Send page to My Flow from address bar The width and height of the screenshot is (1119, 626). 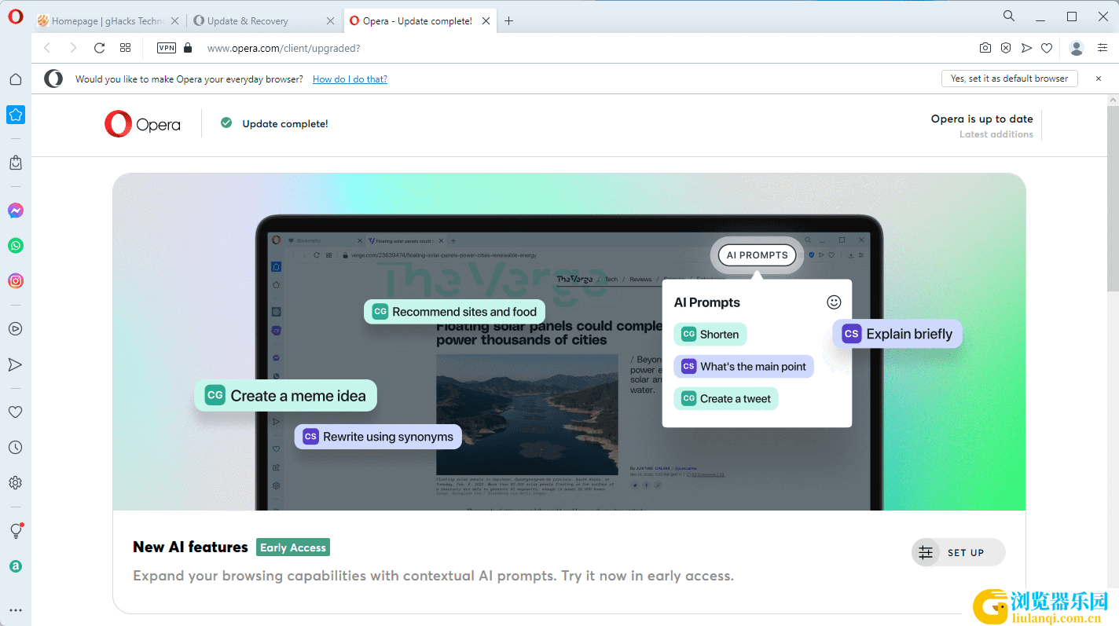pos(1026,48)
